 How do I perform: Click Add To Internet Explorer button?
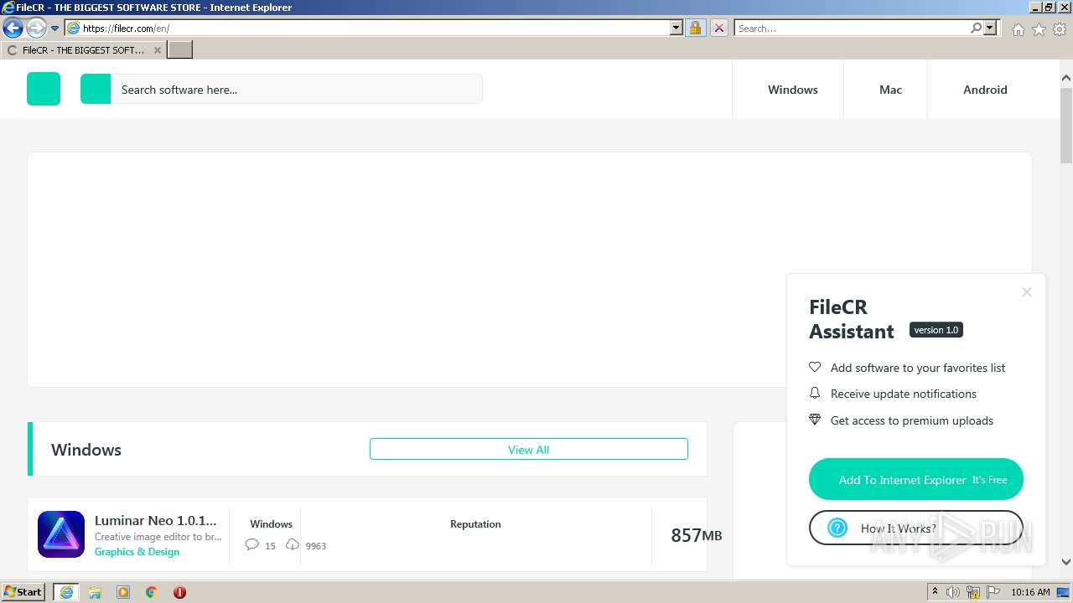click(x=916, y=479)
